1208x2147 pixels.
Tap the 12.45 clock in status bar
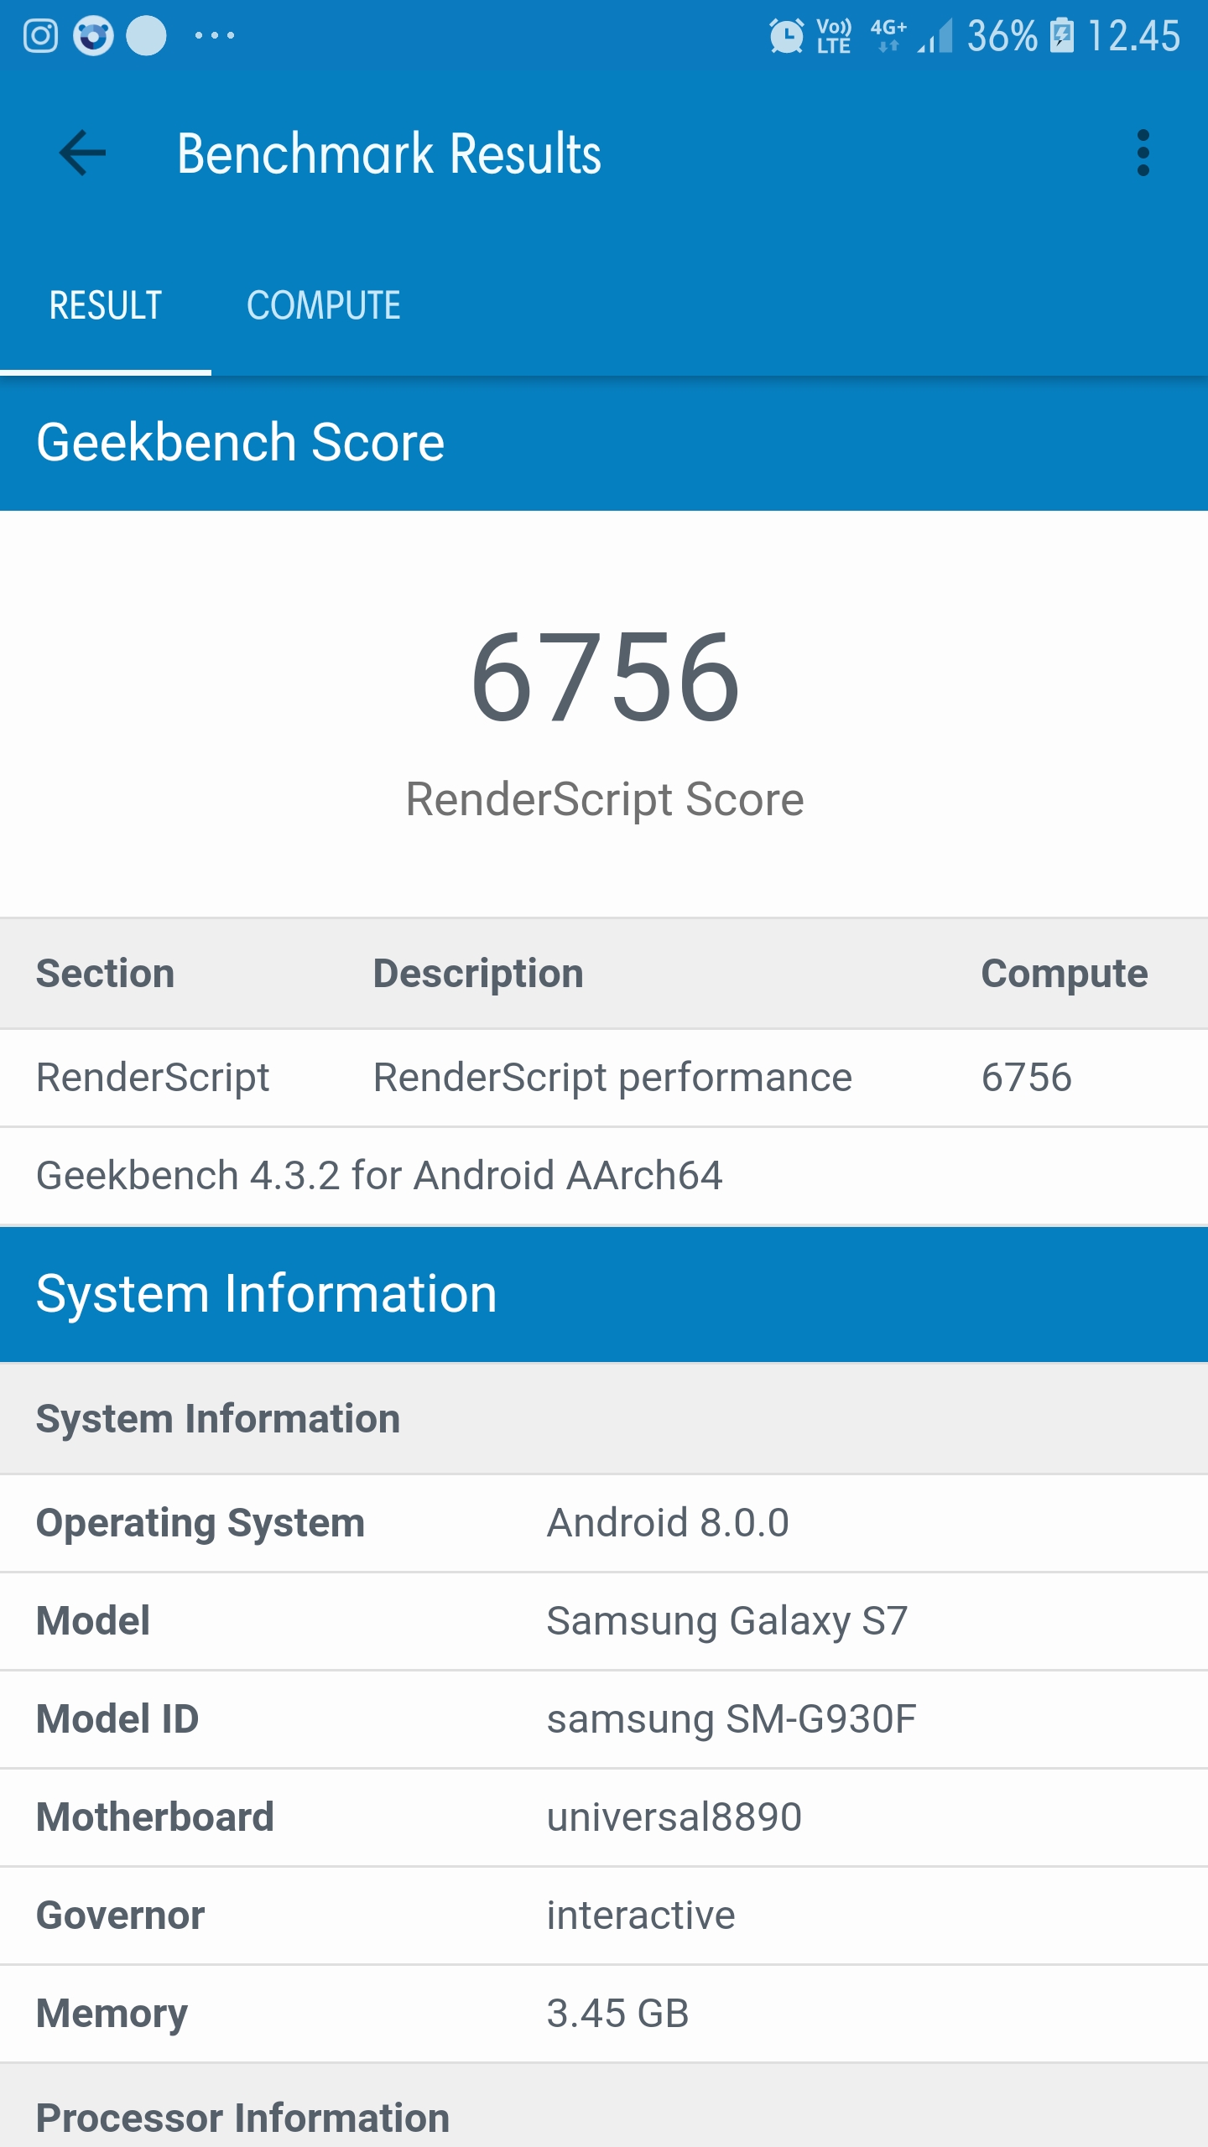pyautogui.click(x=1134, y=36)
